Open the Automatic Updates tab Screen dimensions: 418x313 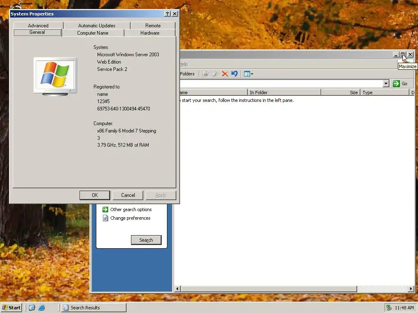pos(97,26)
